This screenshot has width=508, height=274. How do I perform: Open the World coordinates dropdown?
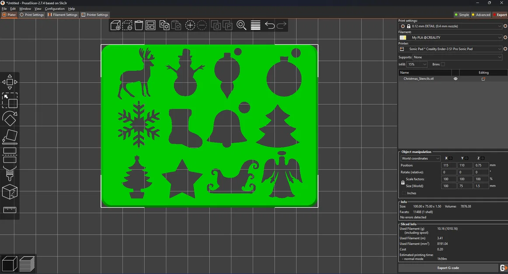[x=420, y=158]
